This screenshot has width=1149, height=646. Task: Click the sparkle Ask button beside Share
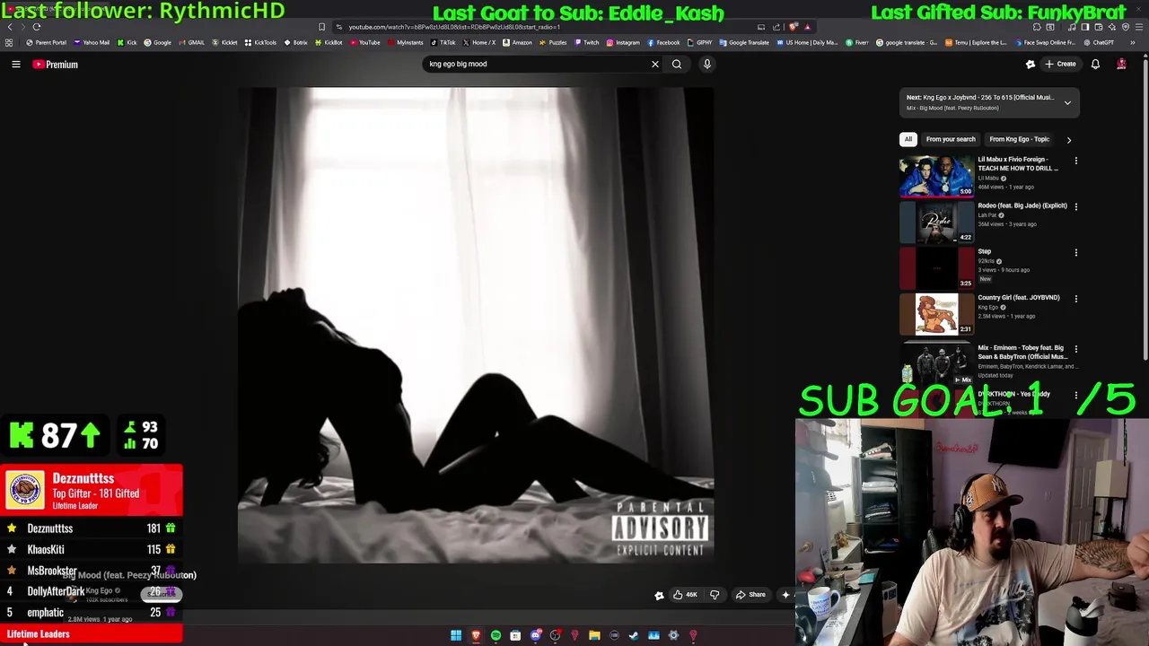(x=785, y=595)
